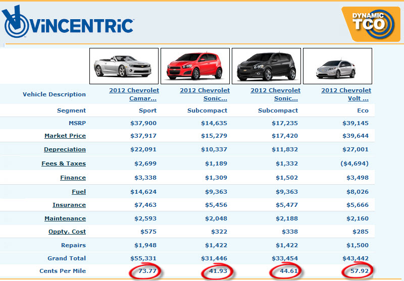Click the $14,624 fuel value

(143, 192)
